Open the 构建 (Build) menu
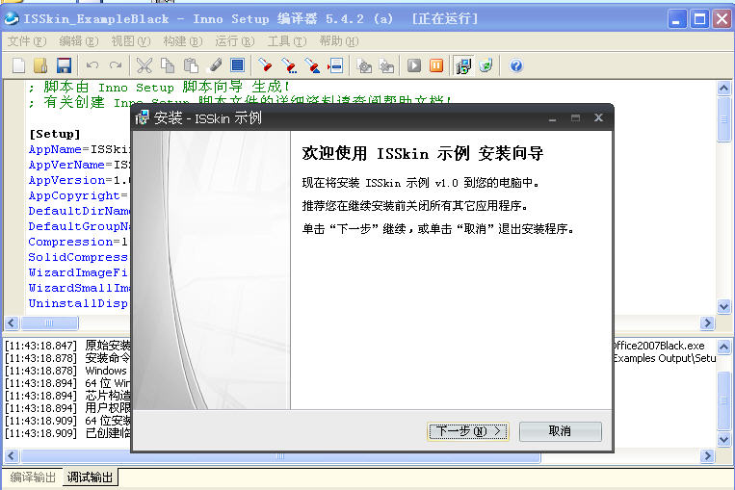Image resolution: width=735 pixels, height=490 pixels. point(182,41)
